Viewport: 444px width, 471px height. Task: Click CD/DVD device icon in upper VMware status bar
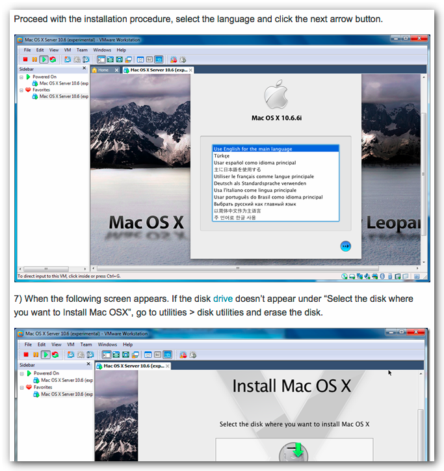pos(345,276)
